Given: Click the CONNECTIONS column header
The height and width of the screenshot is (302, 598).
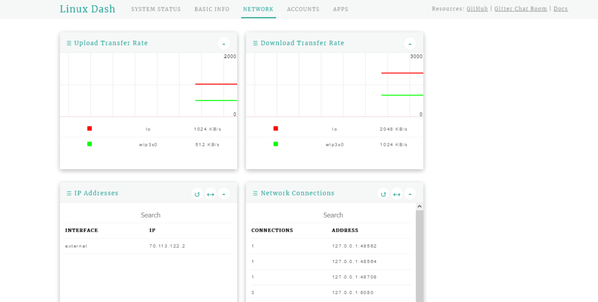Looking at the screenshot, I should 272,230.
